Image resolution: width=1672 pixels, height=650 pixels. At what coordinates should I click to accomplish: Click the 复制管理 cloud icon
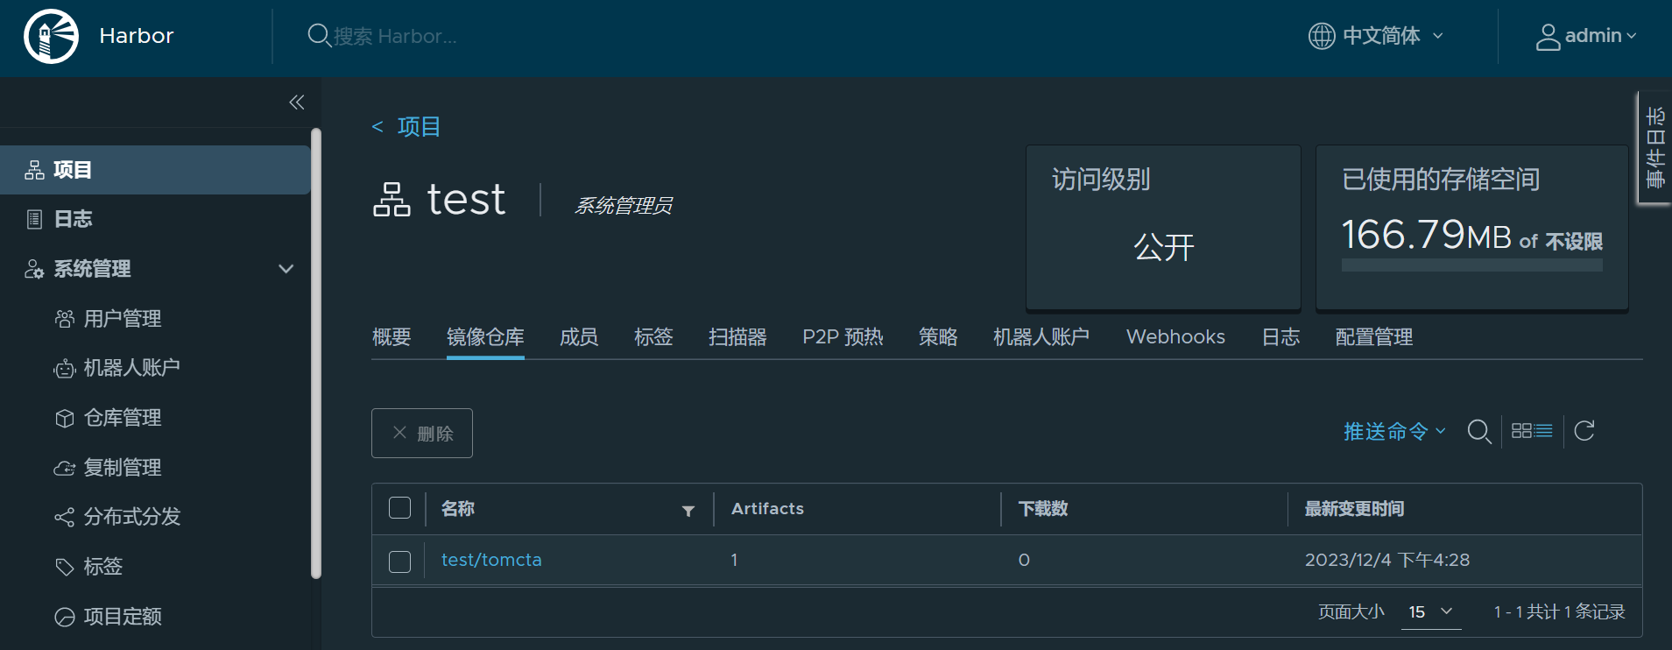[x=65, y=468]
